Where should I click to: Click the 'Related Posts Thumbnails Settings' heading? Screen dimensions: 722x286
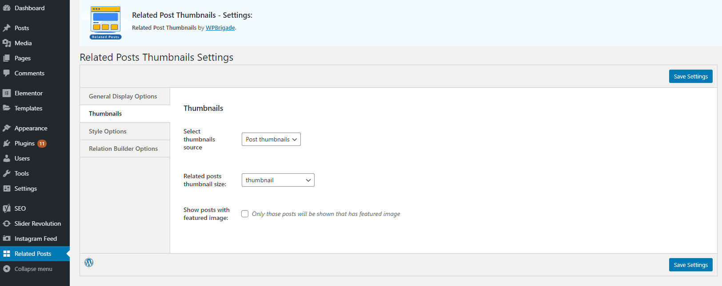pyautogui.click(x=156, y=57)
